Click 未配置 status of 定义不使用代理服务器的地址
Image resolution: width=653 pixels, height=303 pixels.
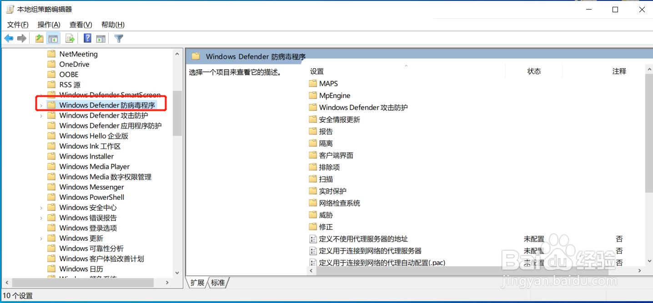point(534,239)
